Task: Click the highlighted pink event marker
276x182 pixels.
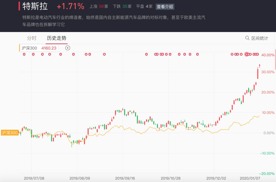Action: point(247,54)
